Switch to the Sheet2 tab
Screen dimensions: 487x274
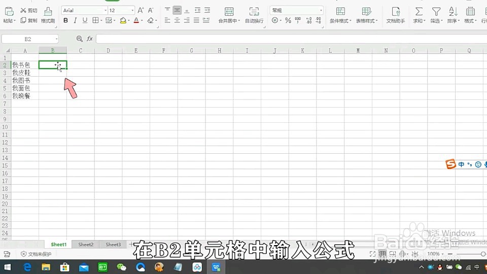pyautogui.click(x=86, y=245)
